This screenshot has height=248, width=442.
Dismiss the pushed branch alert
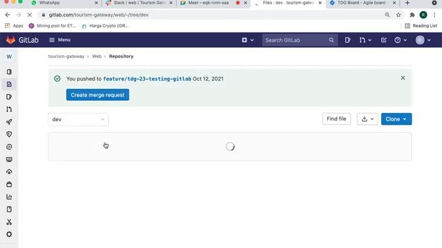(x=403, y=78)
